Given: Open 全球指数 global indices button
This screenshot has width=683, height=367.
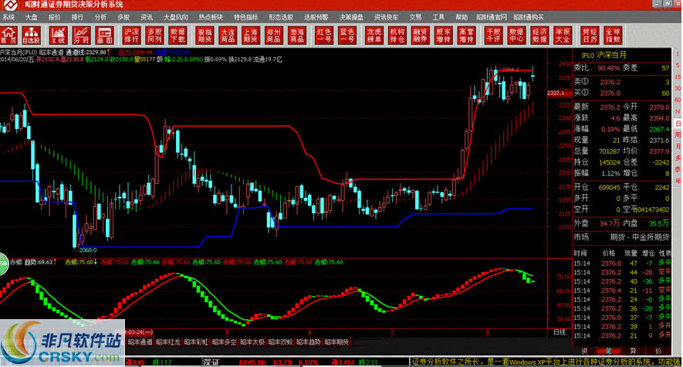Looking at the screenshot, I should tap(613, 36).
